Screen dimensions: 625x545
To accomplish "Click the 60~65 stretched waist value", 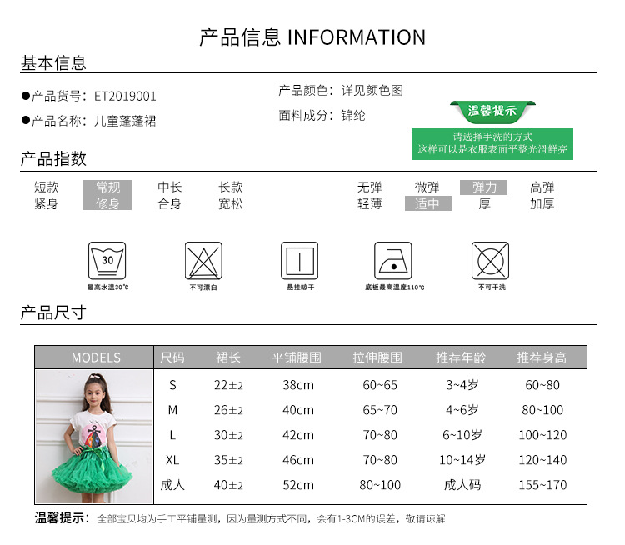I will (380, 385).
